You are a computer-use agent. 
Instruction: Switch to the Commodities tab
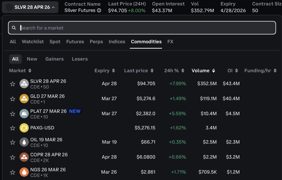[146, 42]
